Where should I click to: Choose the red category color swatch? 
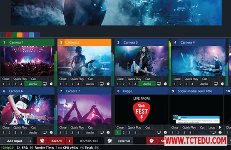9,35
